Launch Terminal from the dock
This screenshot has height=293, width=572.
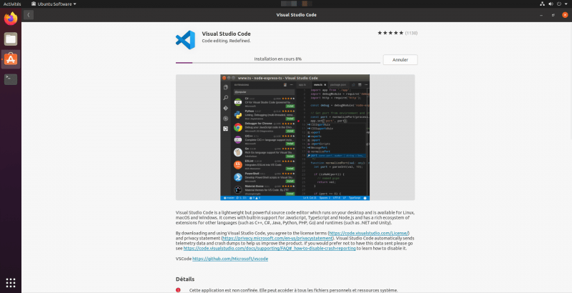tap(11, 79)
